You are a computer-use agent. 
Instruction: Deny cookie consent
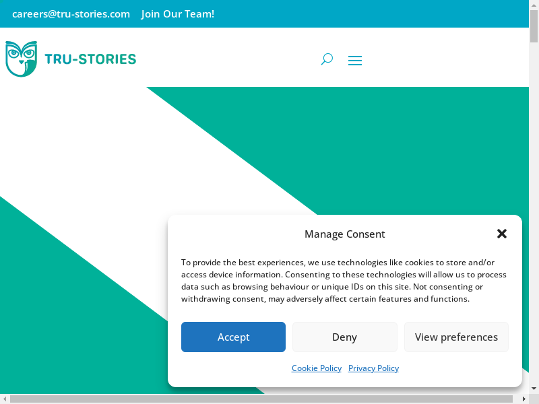(x=344, y=337)
